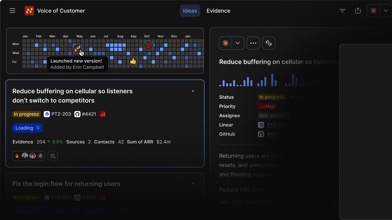Click the red priority bars icon on card
The height and width of the screenshot is (220, 392).
103,114
